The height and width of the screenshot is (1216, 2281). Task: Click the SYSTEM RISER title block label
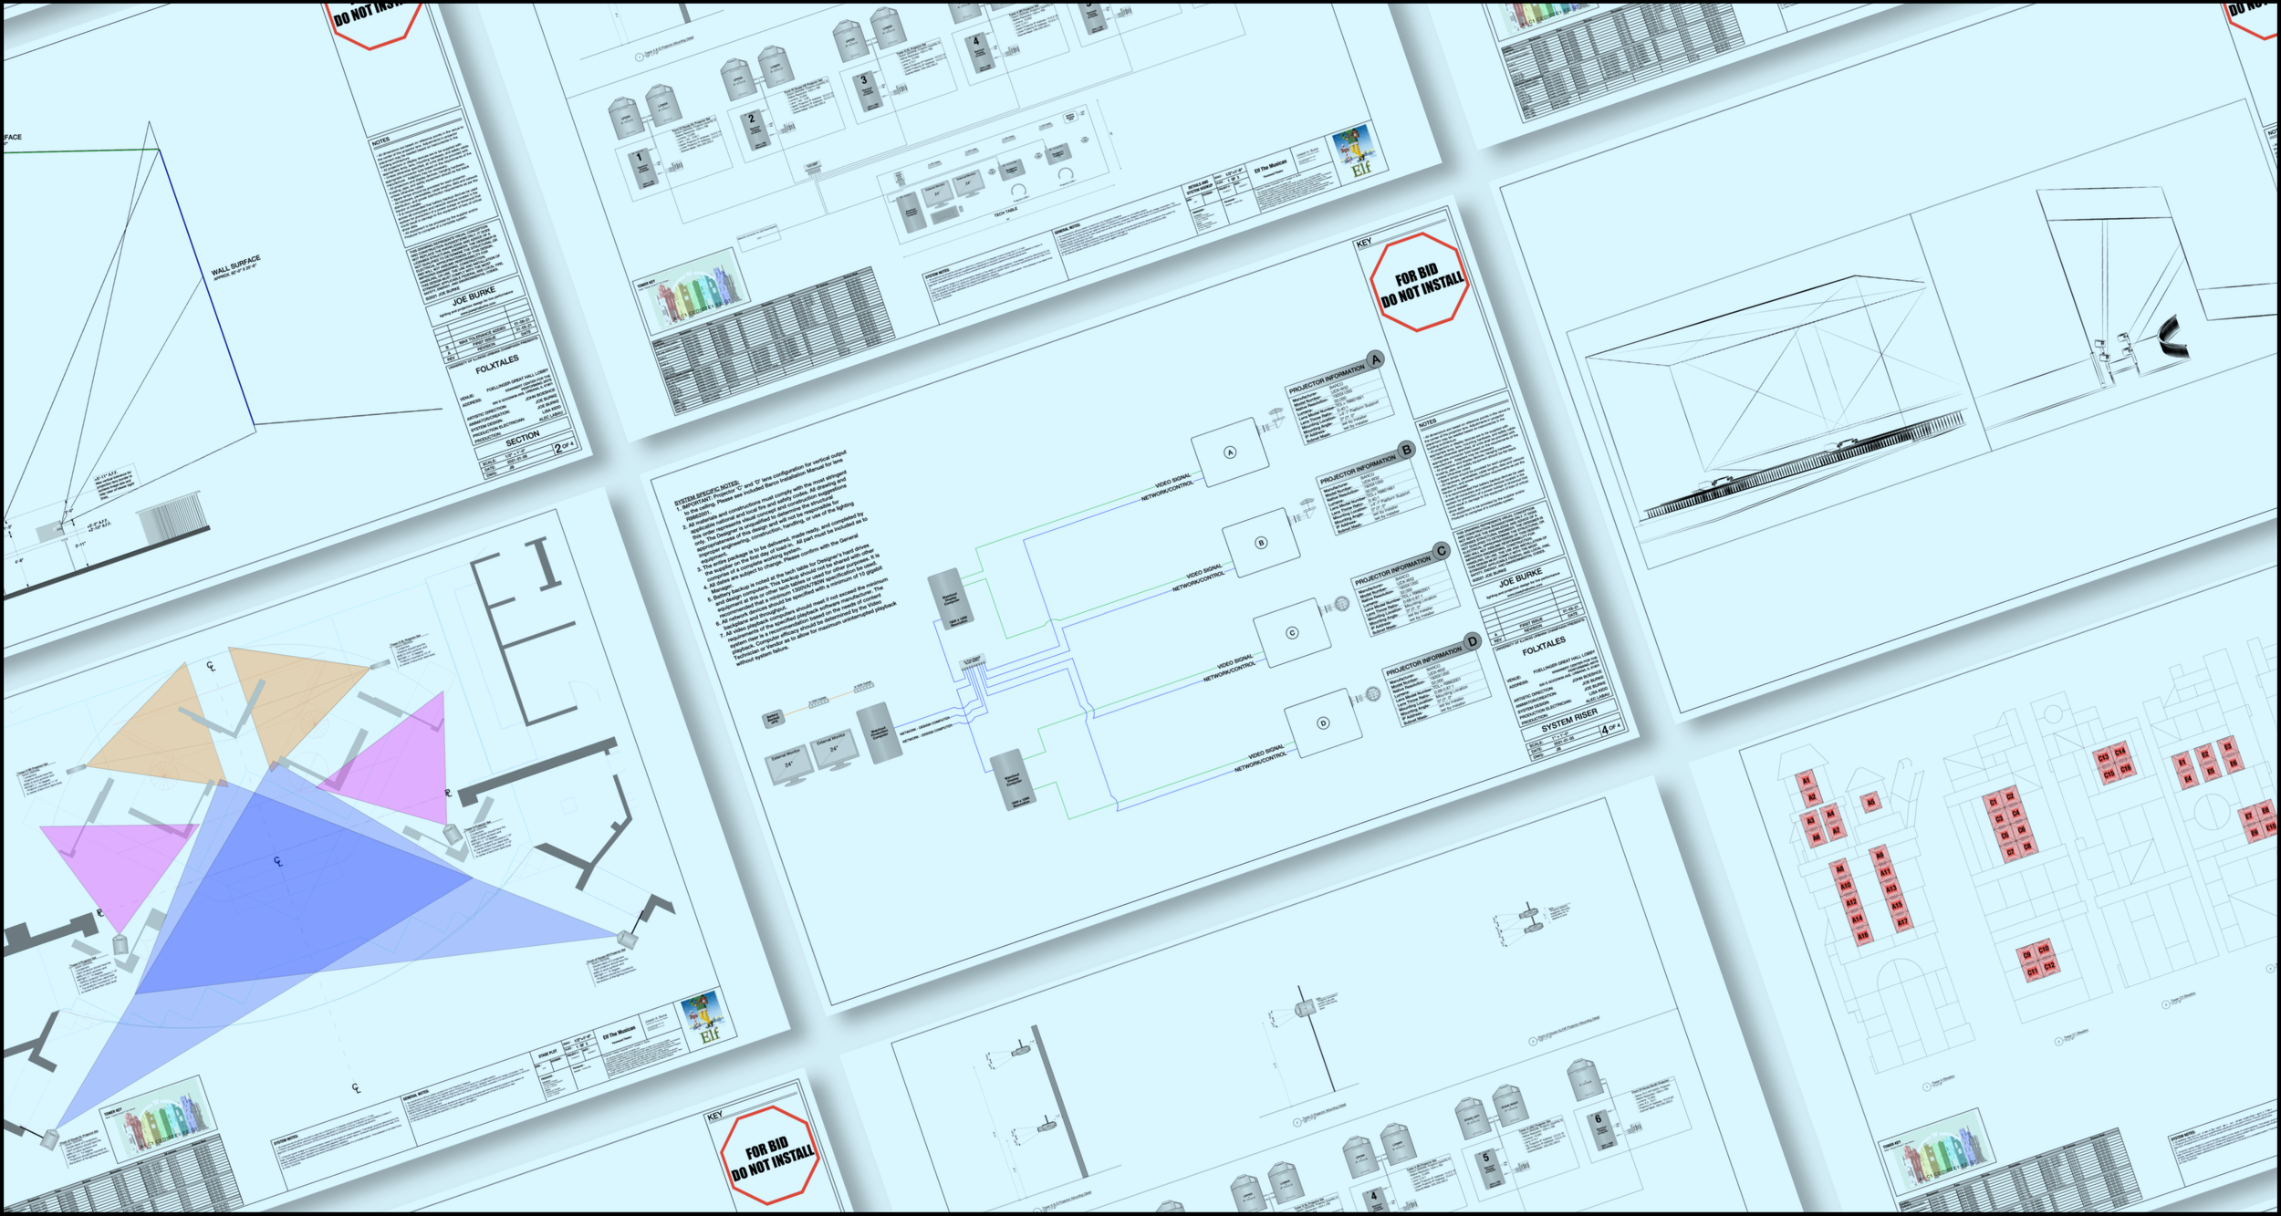[1569, 721]
